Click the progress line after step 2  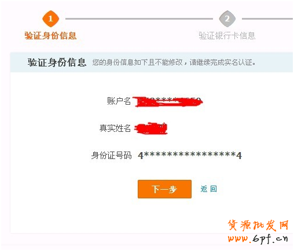pos(267,19)
